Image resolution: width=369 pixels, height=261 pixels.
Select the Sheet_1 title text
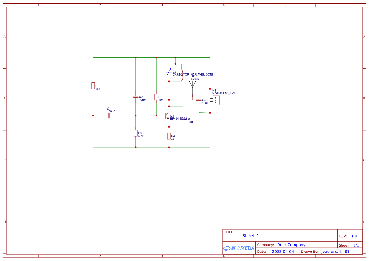pos(251,236)
